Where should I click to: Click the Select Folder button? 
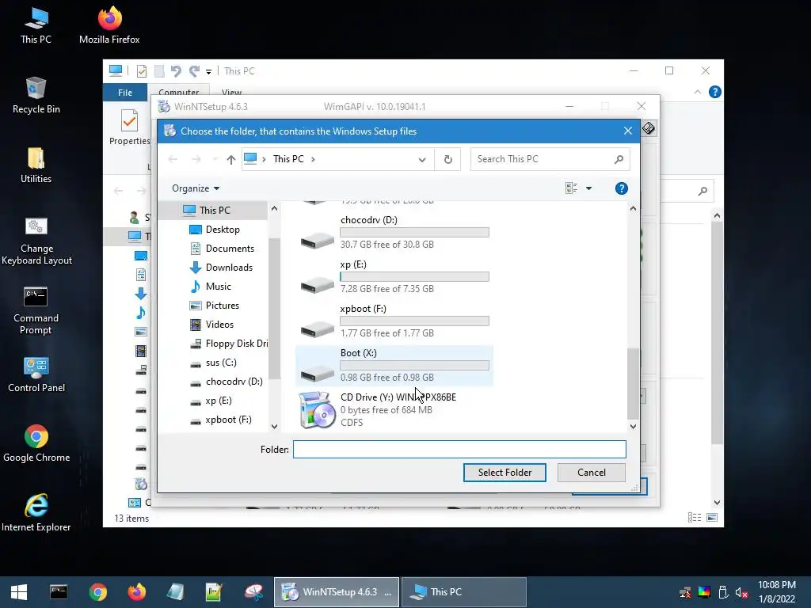pyautogui.click(x=504, y=473)
